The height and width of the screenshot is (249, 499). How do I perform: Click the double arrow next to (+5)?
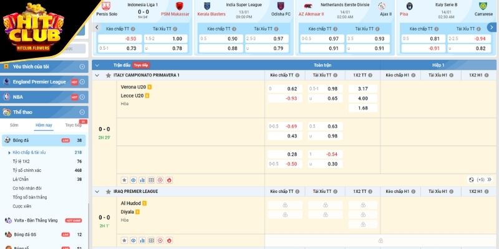tap(490, 180)
